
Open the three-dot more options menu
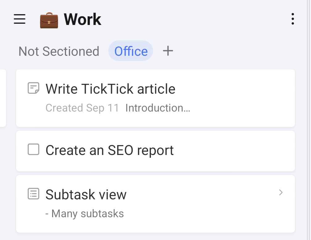coord(292,19)
